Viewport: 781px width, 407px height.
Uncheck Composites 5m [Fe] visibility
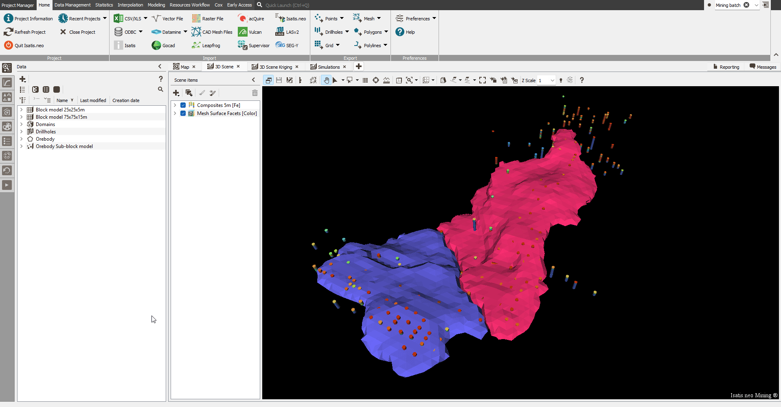(x=183, y=105)
